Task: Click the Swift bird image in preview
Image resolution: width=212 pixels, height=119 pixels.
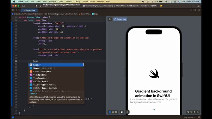Action: click(154, 74)
